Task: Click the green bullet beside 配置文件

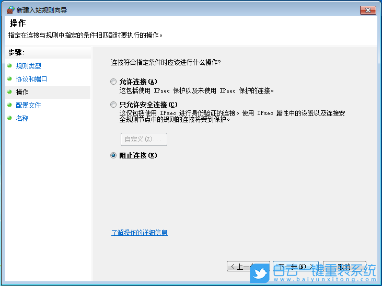Action: point(9,105)
